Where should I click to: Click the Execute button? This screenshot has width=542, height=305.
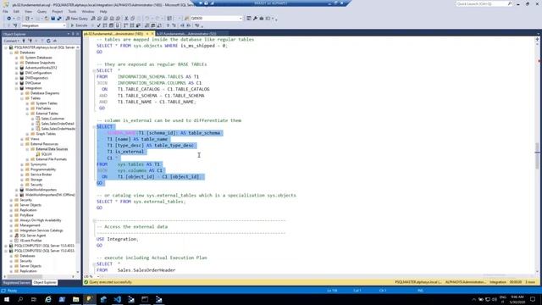(x=79, y=25)
